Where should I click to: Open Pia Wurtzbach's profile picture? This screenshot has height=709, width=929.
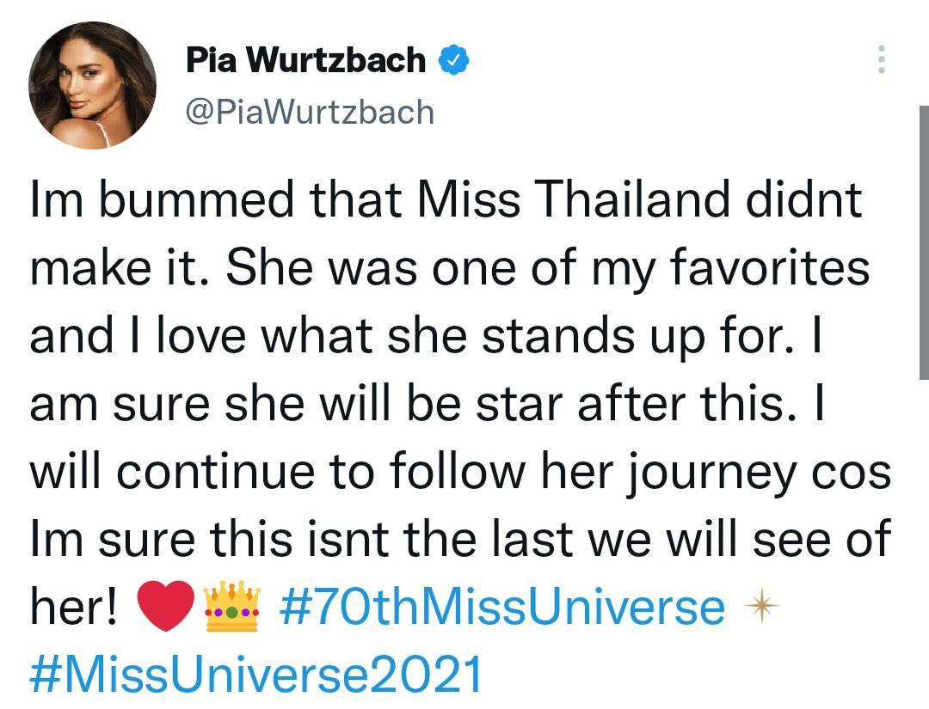coord(93,94)
